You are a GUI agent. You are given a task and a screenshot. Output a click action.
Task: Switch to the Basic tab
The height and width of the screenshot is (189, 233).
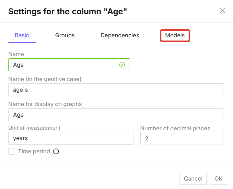22,35
